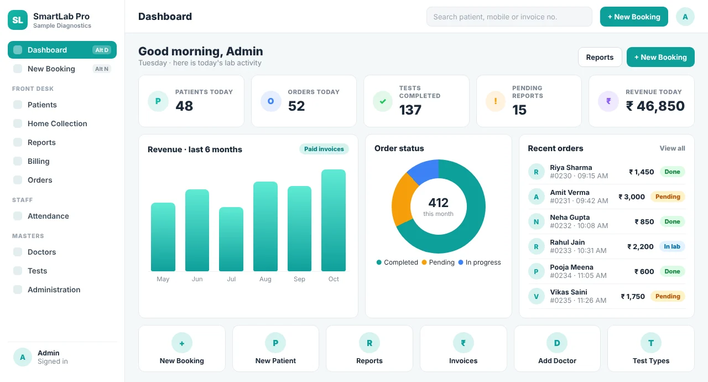Click the Completed legend entry
Image resolution: width=708 pixels, height=382 pixels.
397,262
